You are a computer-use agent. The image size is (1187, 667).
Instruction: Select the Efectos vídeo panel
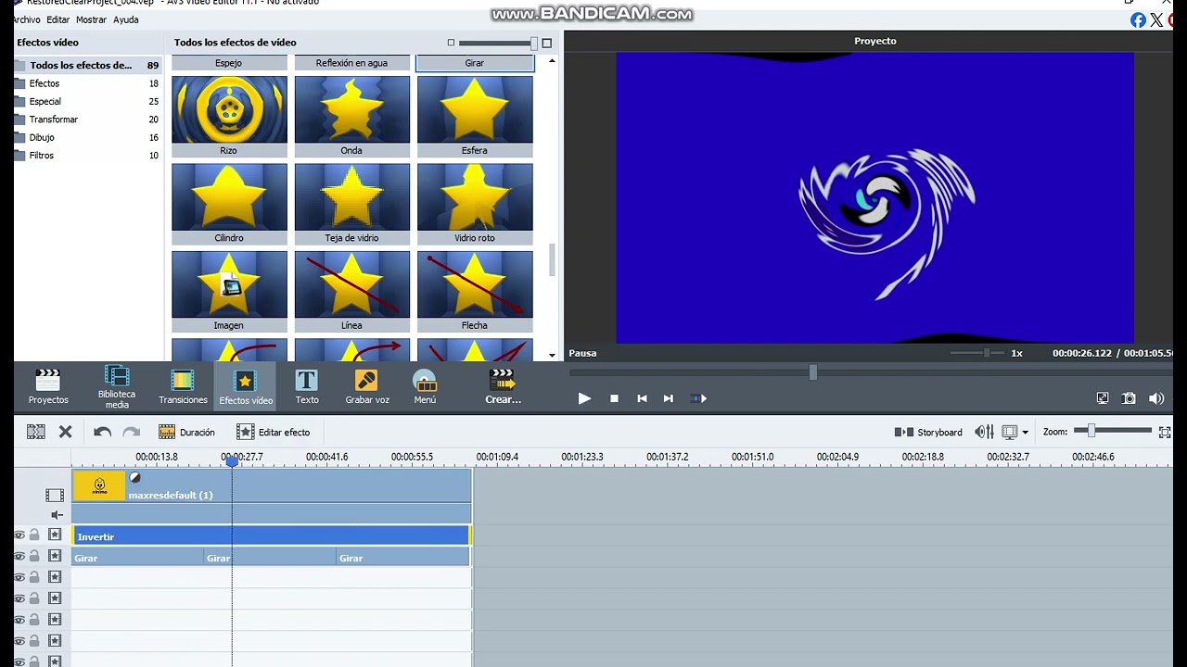pos(246,386)
